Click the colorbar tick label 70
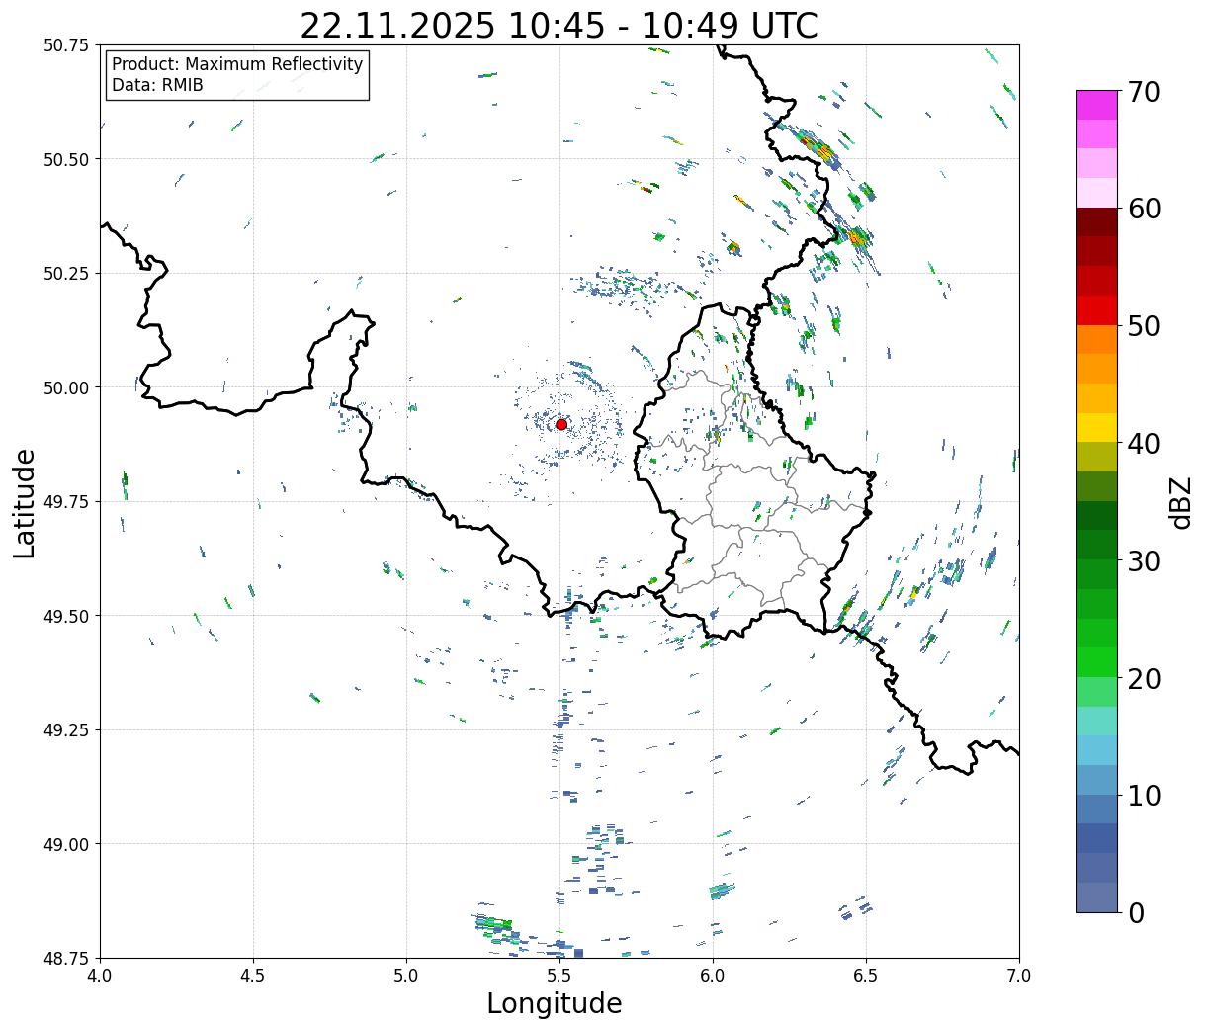The width and height of the screenshot is (1205, 1028). [1144, 92]
